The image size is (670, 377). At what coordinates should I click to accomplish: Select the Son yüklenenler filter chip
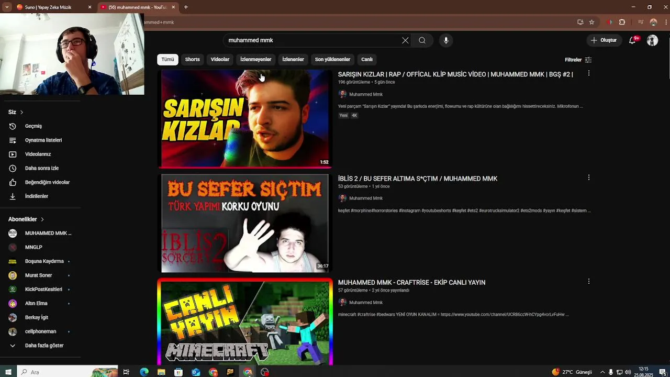332,60
